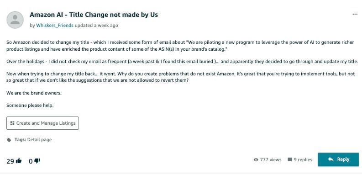Open the Whiskers_Friends profile link
The height and width of the screenshot is (175, 362).
(x=55, y=26)
